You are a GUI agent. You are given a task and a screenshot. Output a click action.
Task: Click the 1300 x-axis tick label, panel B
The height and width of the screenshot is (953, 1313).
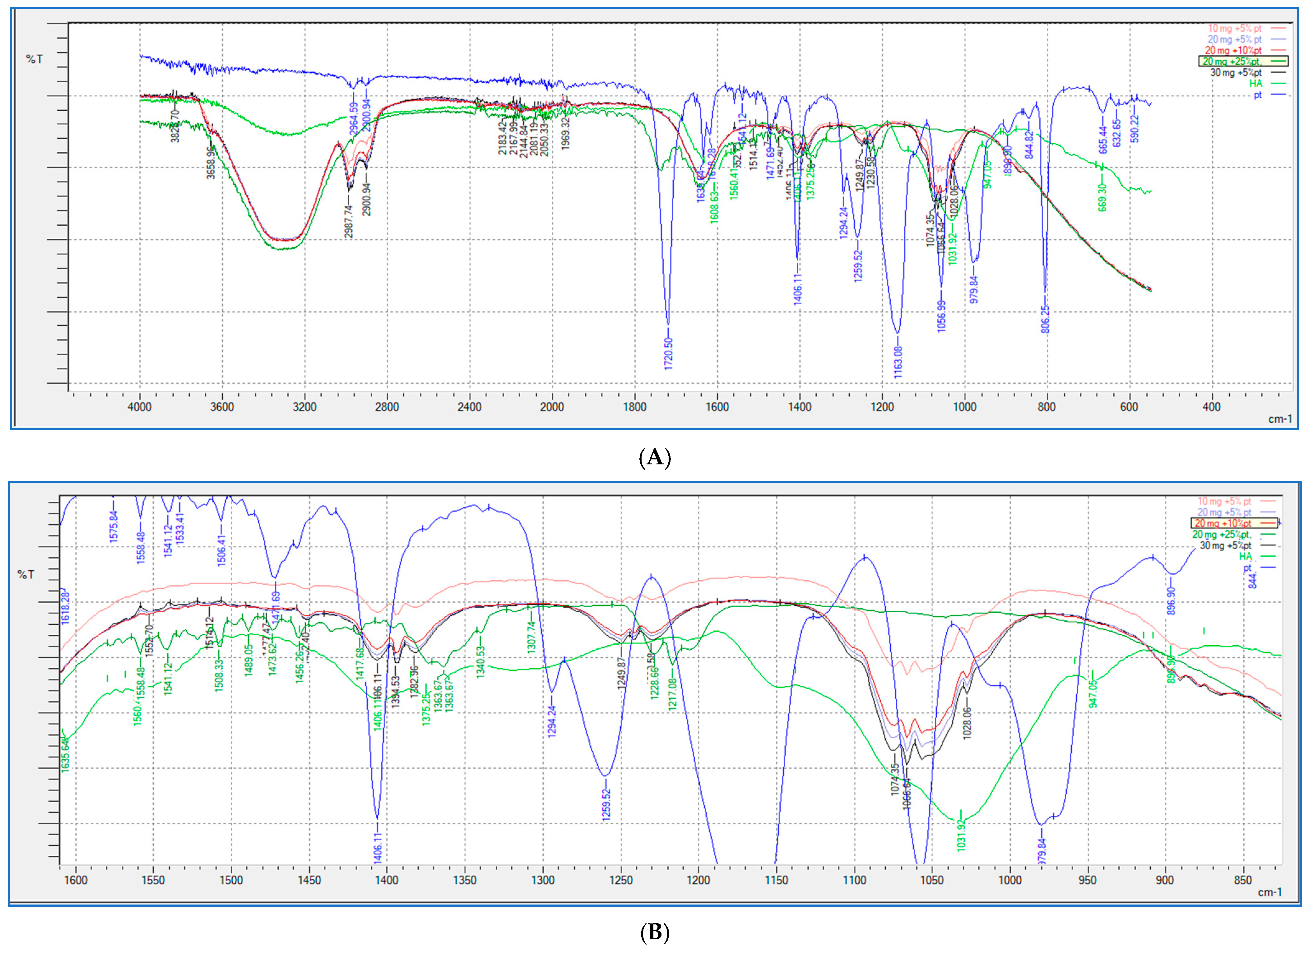[x=543, y=880]
